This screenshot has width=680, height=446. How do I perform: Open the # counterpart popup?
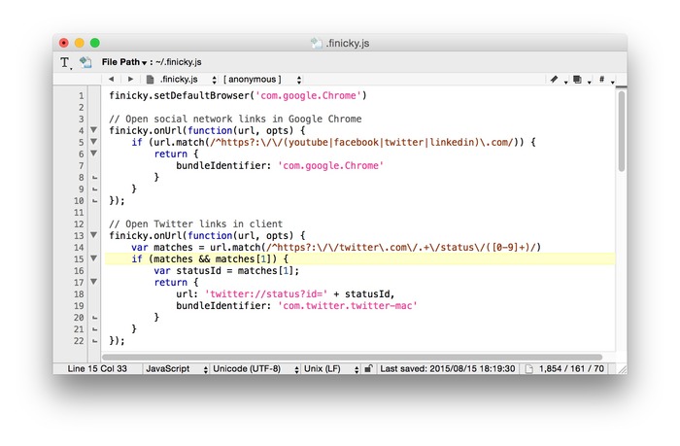[x=602, y=80]
